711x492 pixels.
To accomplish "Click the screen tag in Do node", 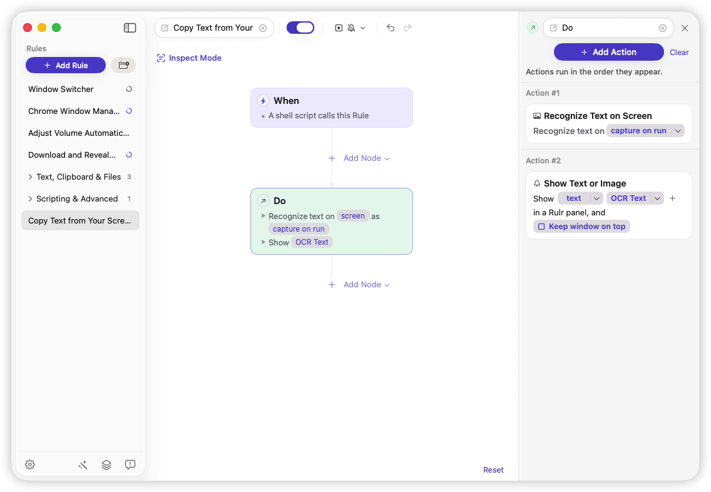I will pos(353,216).
